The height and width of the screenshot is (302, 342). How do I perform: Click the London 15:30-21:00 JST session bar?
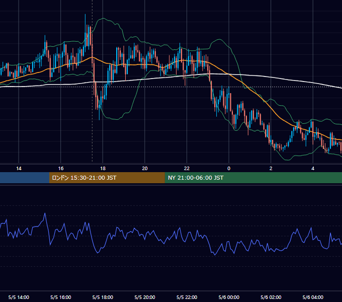[x=107, y=178]
